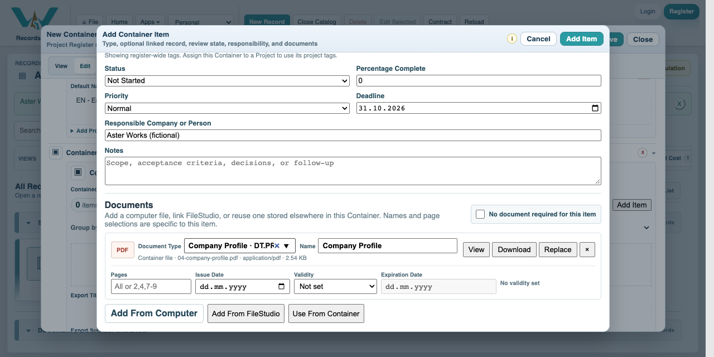Image resolution: width=714 pixels, height=357 pixels.
Task: Open the Document Type combo box arrow
Action: coord(286,246)
